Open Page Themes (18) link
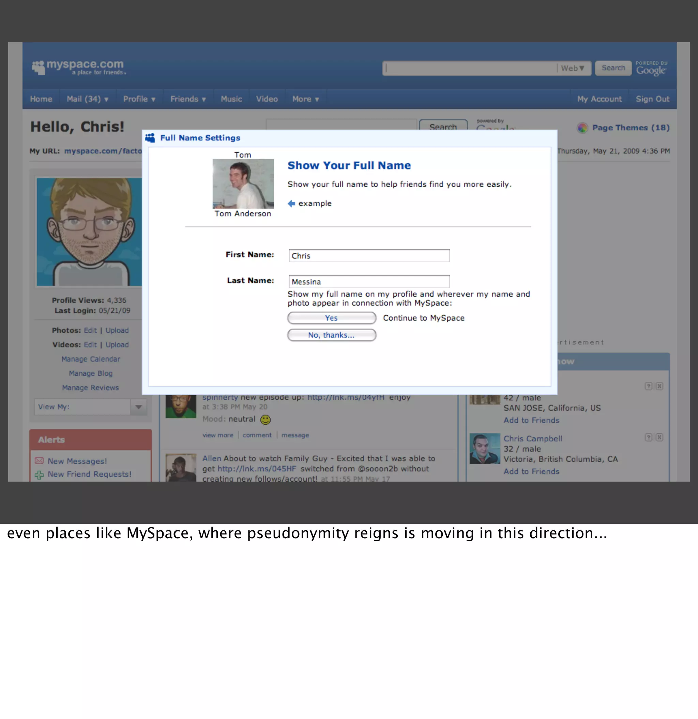The image size is (698, 719). pos(631,128)
